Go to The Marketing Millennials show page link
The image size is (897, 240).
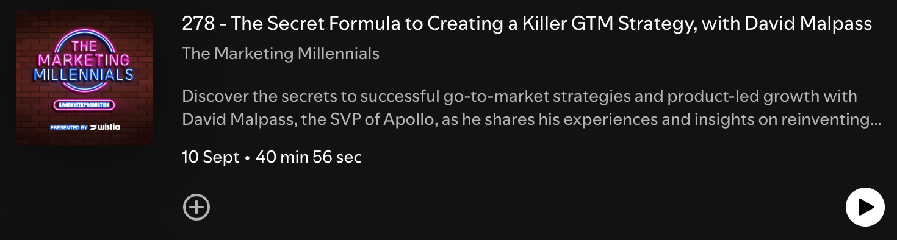pyautogui.click(x=281, y=54)
